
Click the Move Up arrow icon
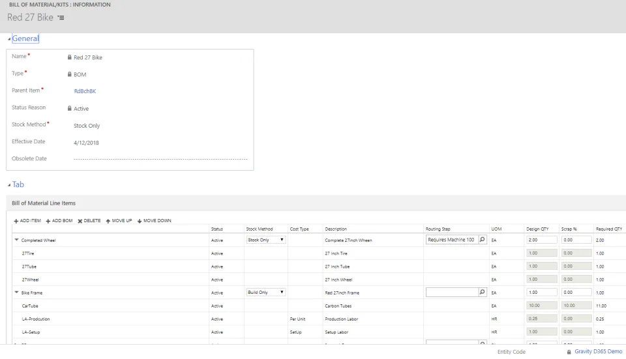point(108,221)
